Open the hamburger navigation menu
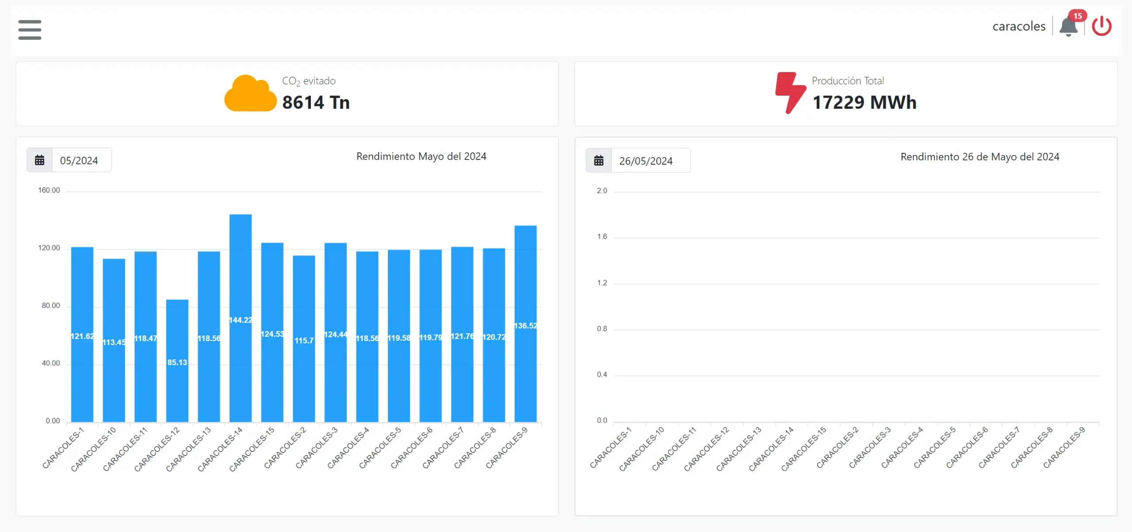 pyautogui.click(x=30, y=30)
